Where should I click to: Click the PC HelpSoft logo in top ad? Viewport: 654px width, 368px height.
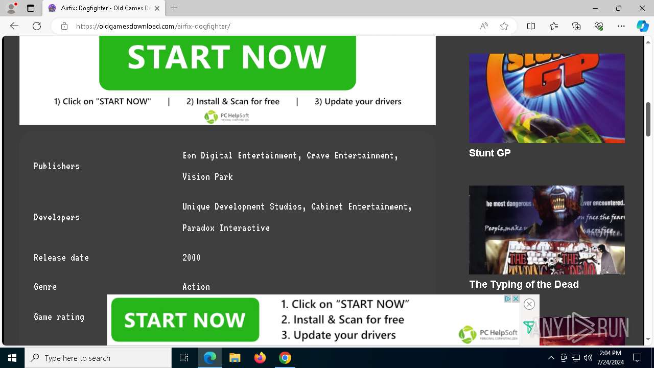coord(227,117)
